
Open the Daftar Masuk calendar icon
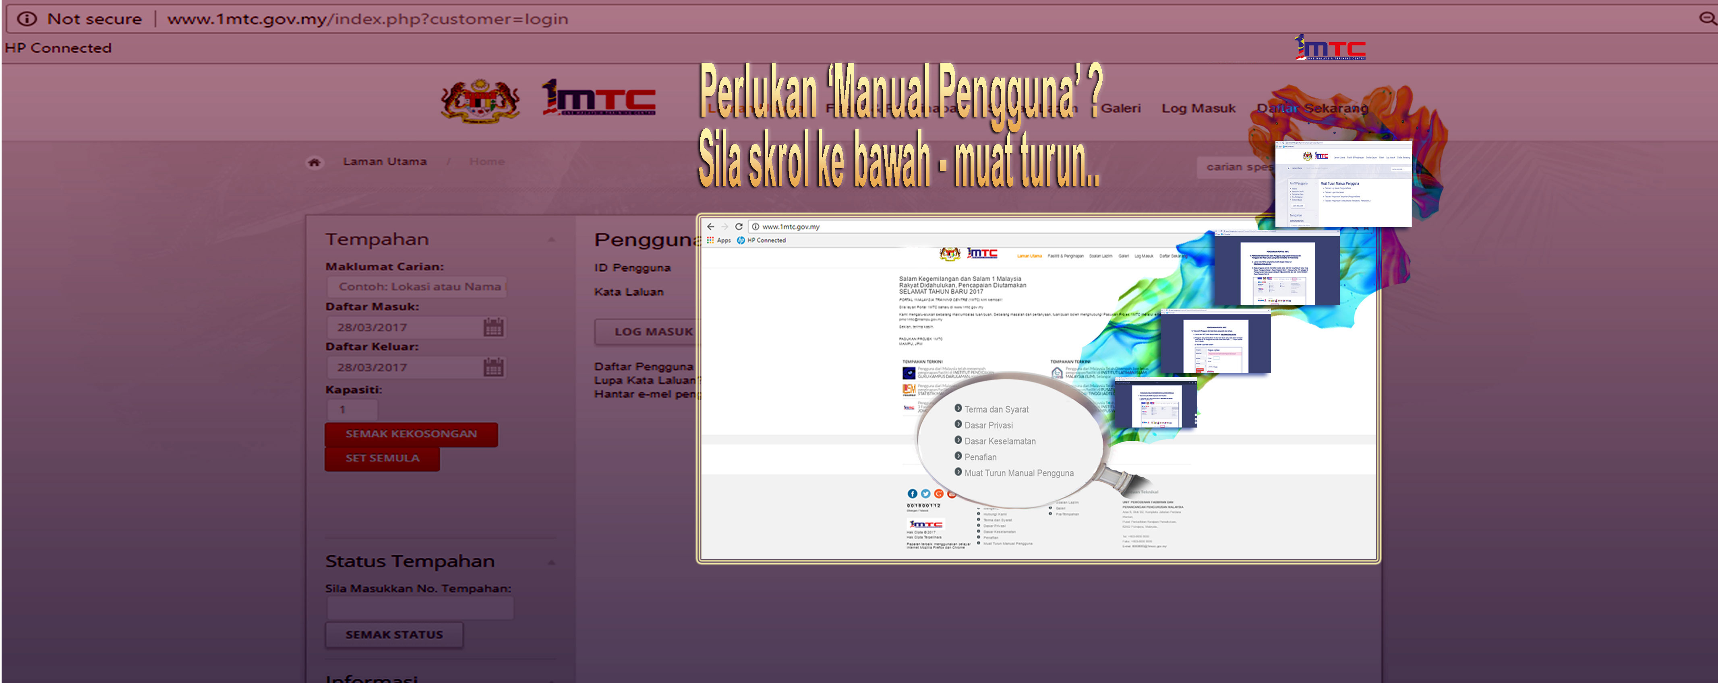pos(493,327)
